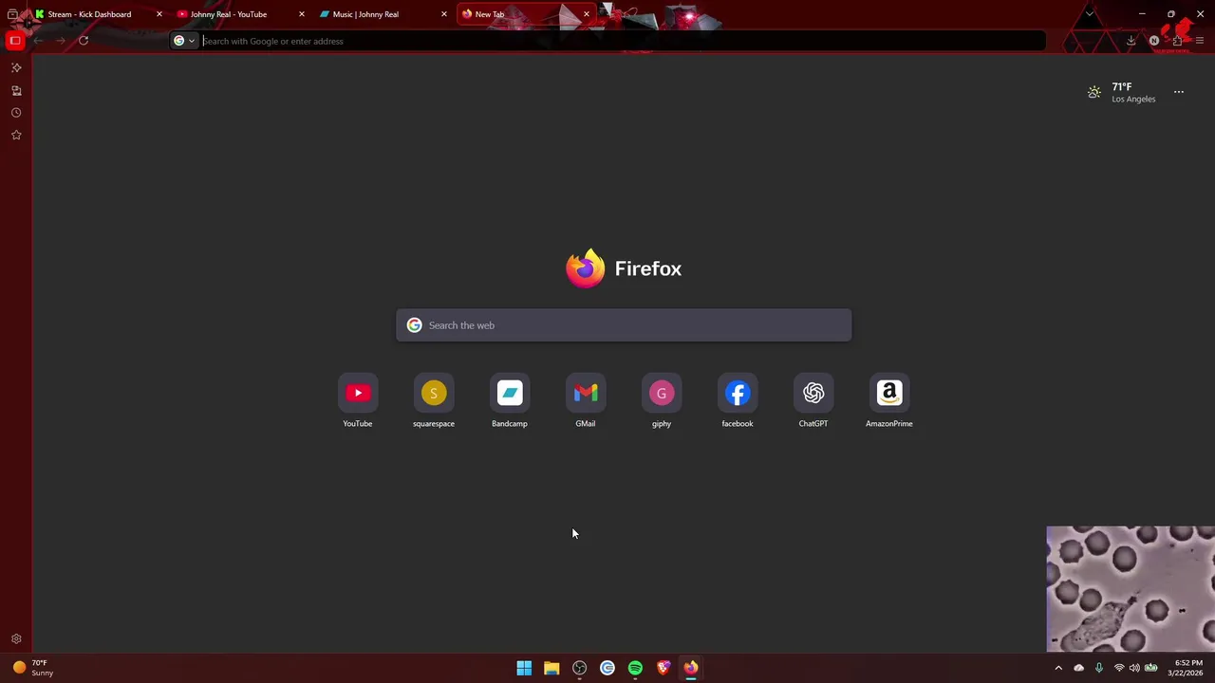
Task: Click the taskbar clock 6:52 PM
Action: click(1187, 668)
